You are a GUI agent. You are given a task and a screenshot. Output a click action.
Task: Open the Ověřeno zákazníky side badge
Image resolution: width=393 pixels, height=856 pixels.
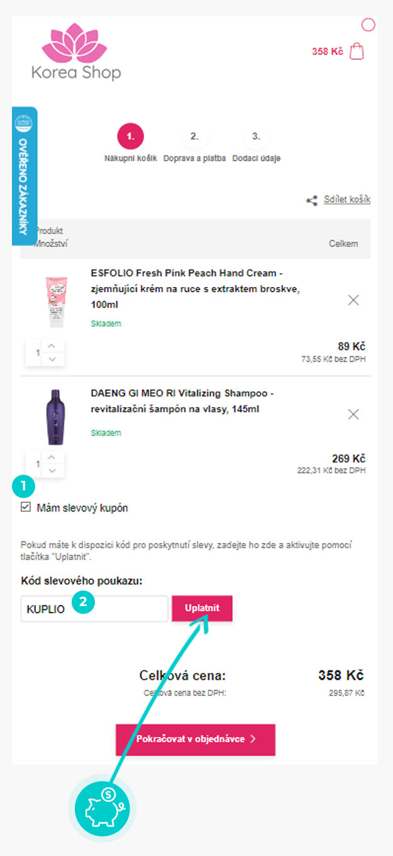24,176
